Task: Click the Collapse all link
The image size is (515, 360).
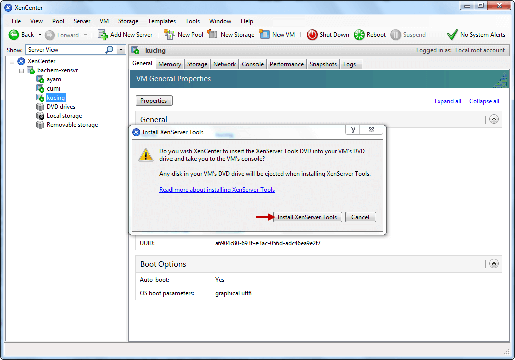Action: click(484, 101)
